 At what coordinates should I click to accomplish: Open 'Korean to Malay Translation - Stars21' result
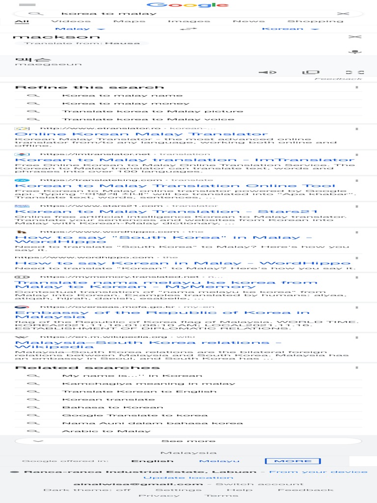coord(166,212)
